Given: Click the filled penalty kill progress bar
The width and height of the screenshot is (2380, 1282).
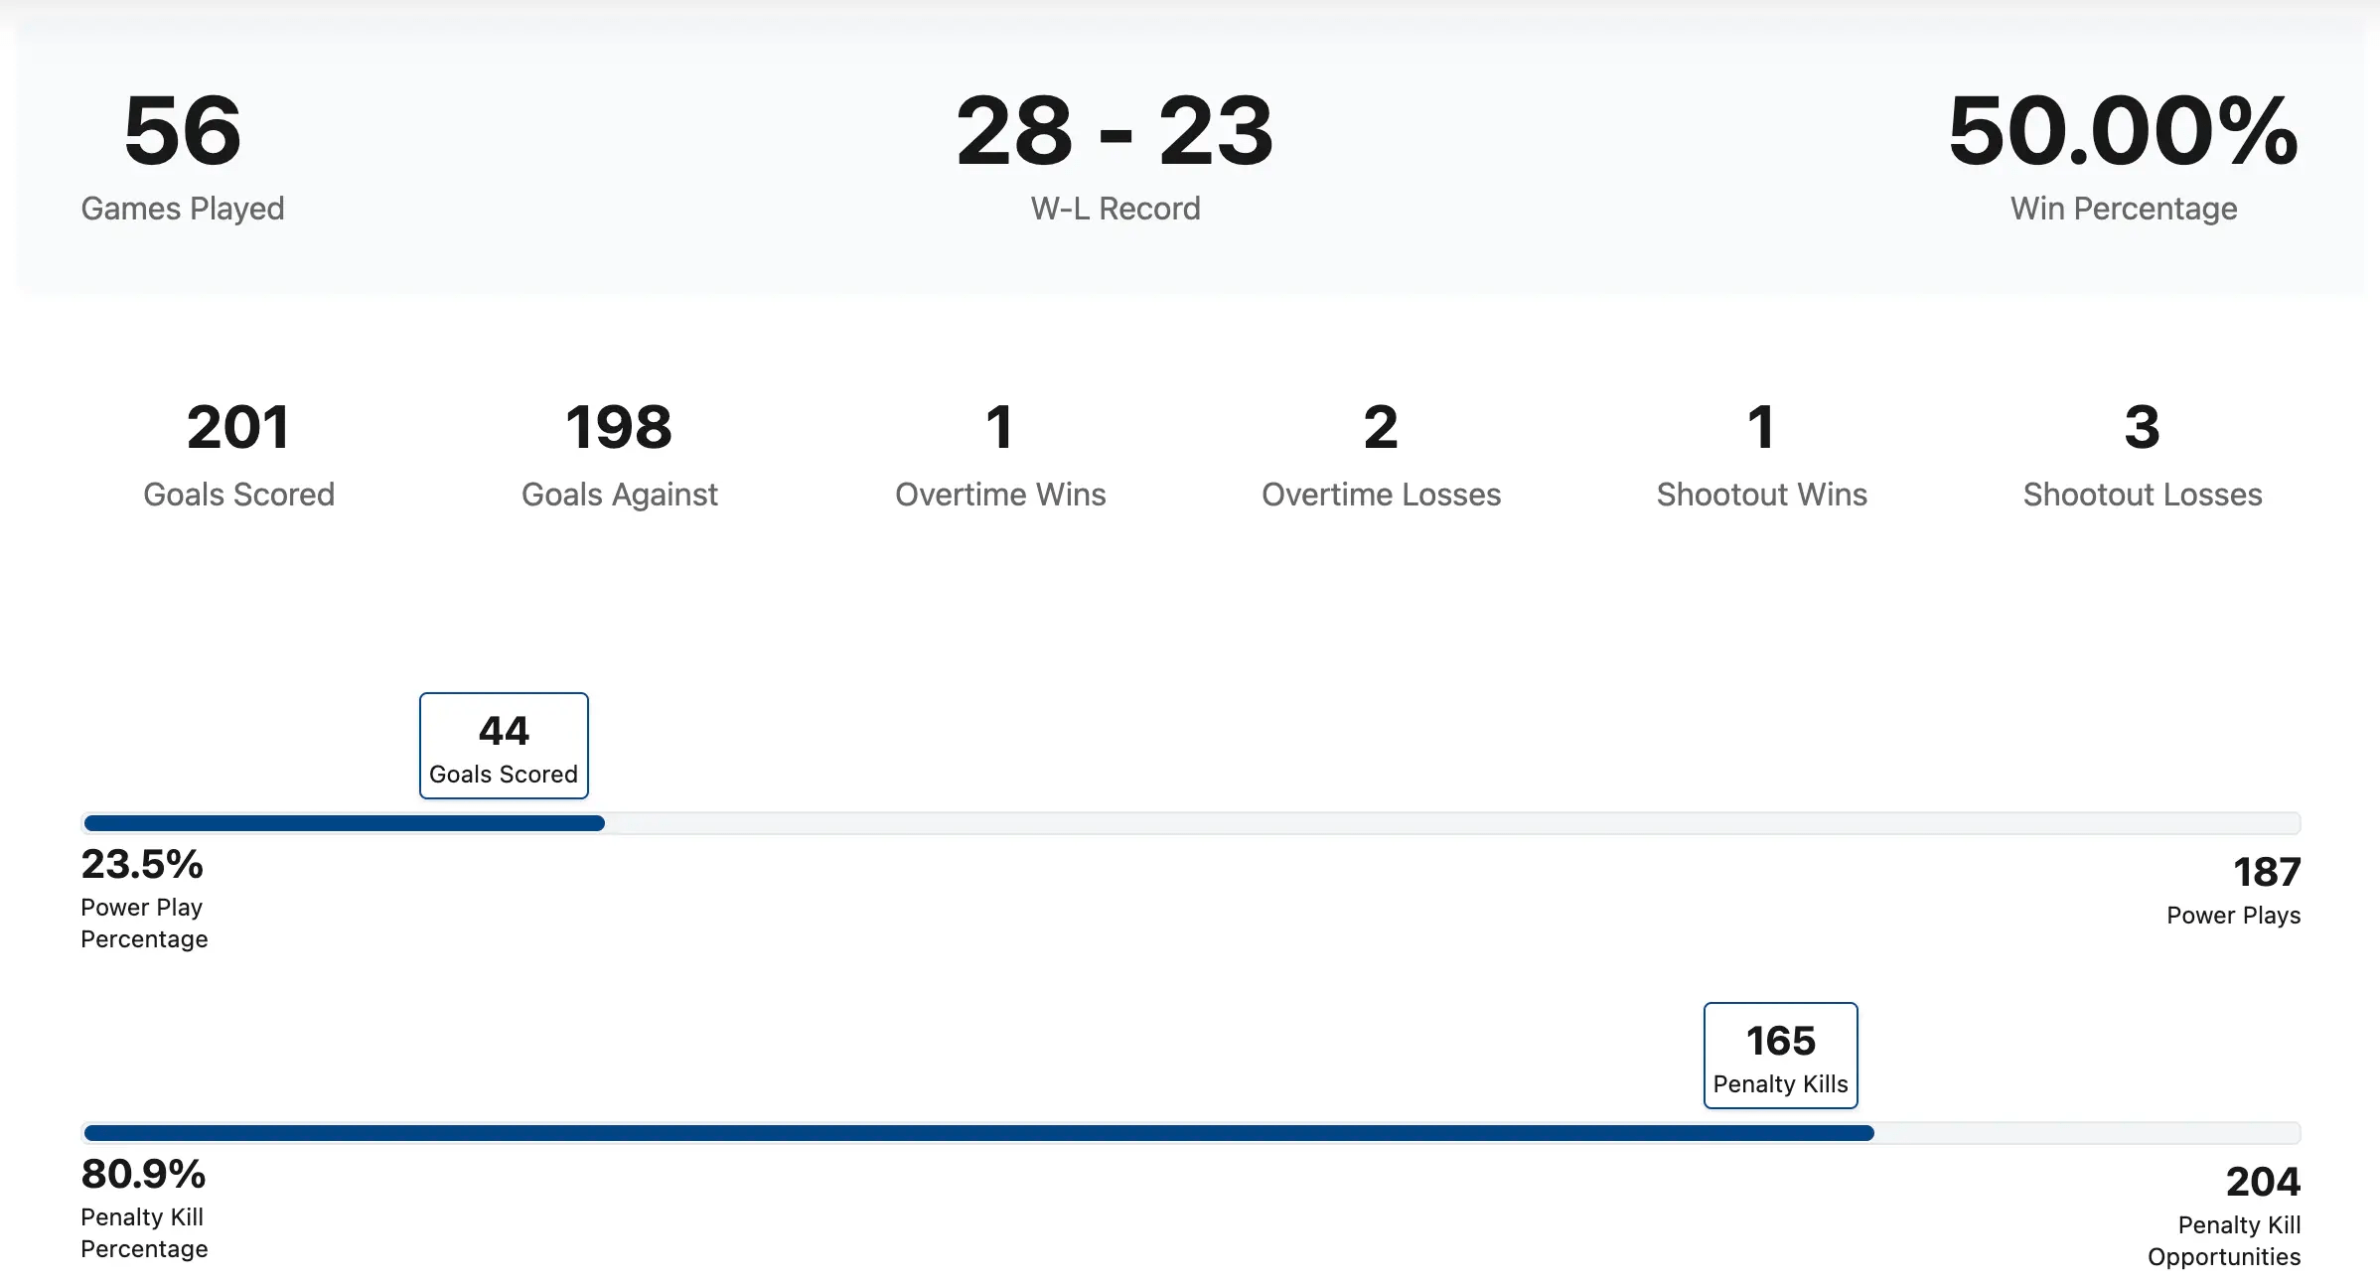Looking at the screenshot, I should tap(978, 1133).
